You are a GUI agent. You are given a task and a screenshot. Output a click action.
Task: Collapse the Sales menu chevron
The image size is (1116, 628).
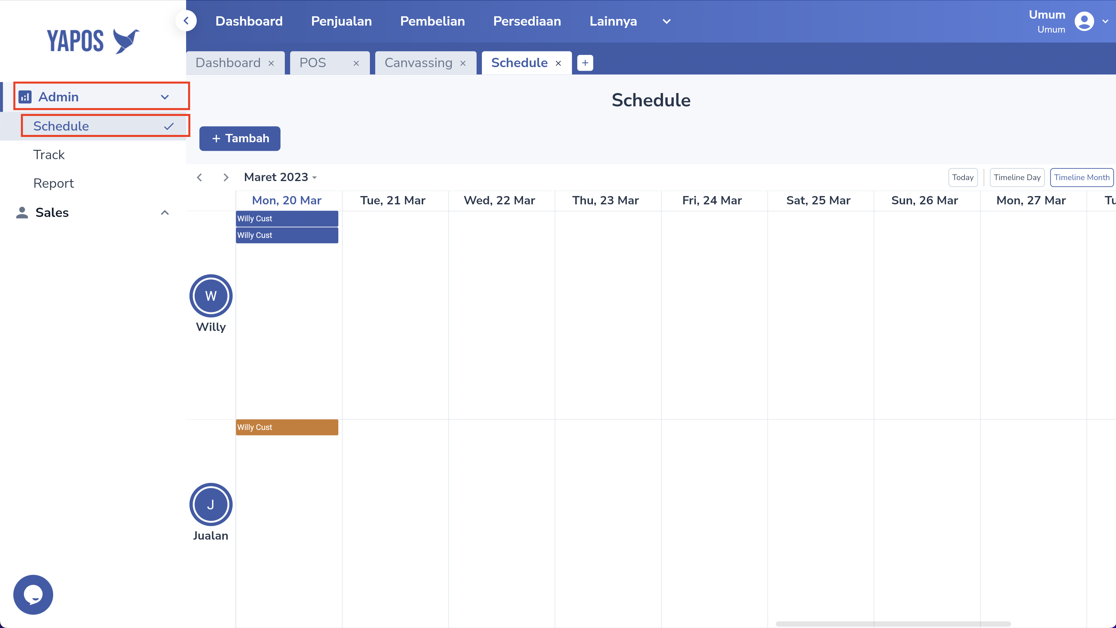tap(165, 212)
